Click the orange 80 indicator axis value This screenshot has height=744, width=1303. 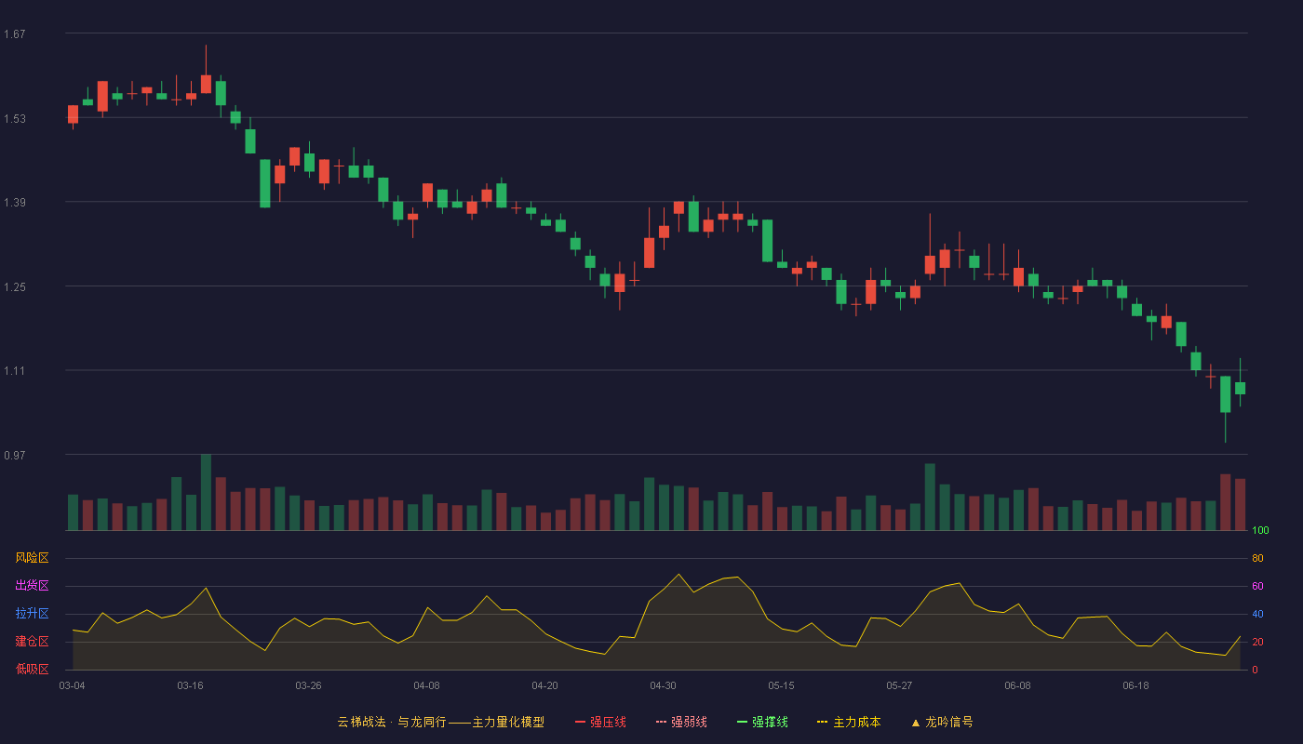pyautogui.click(x=1257, y=558)
